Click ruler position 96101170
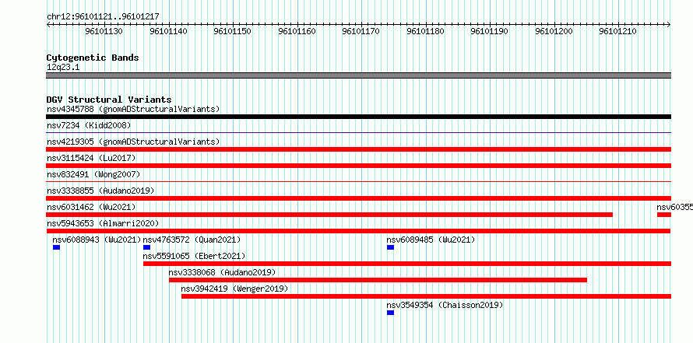Viewport: 693px width, 343px height. click(x=361, y=31)
